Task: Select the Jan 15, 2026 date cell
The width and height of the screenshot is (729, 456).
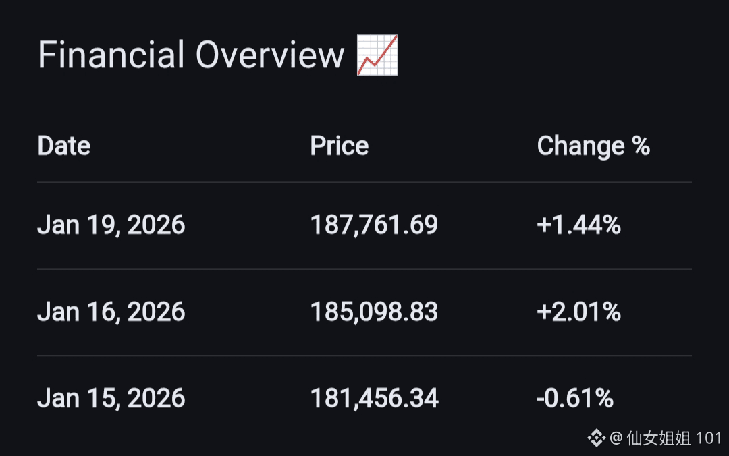Action: 111,398
